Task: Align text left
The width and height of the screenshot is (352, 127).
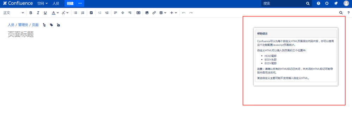Action: [x=115, y=13]
